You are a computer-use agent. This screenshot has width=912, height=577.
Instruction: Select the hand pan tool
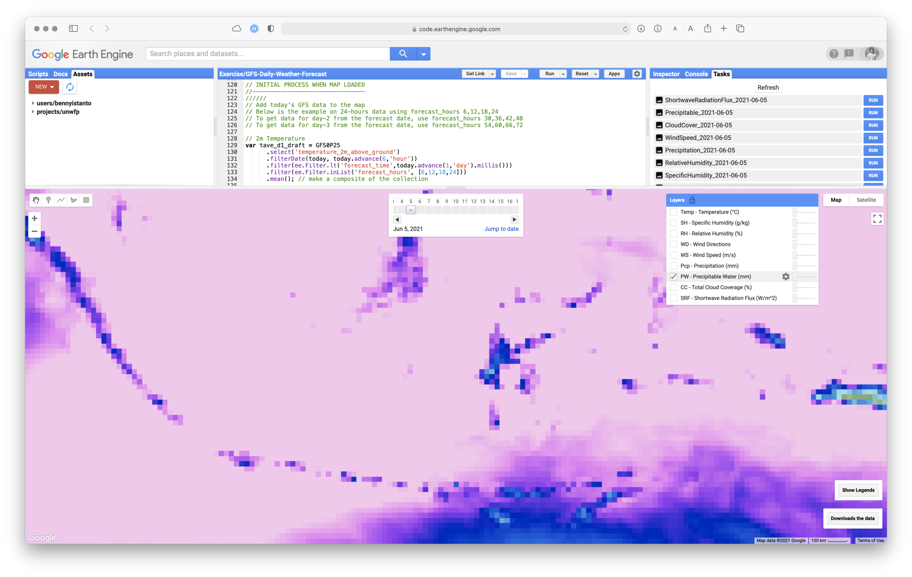[36, 200]
